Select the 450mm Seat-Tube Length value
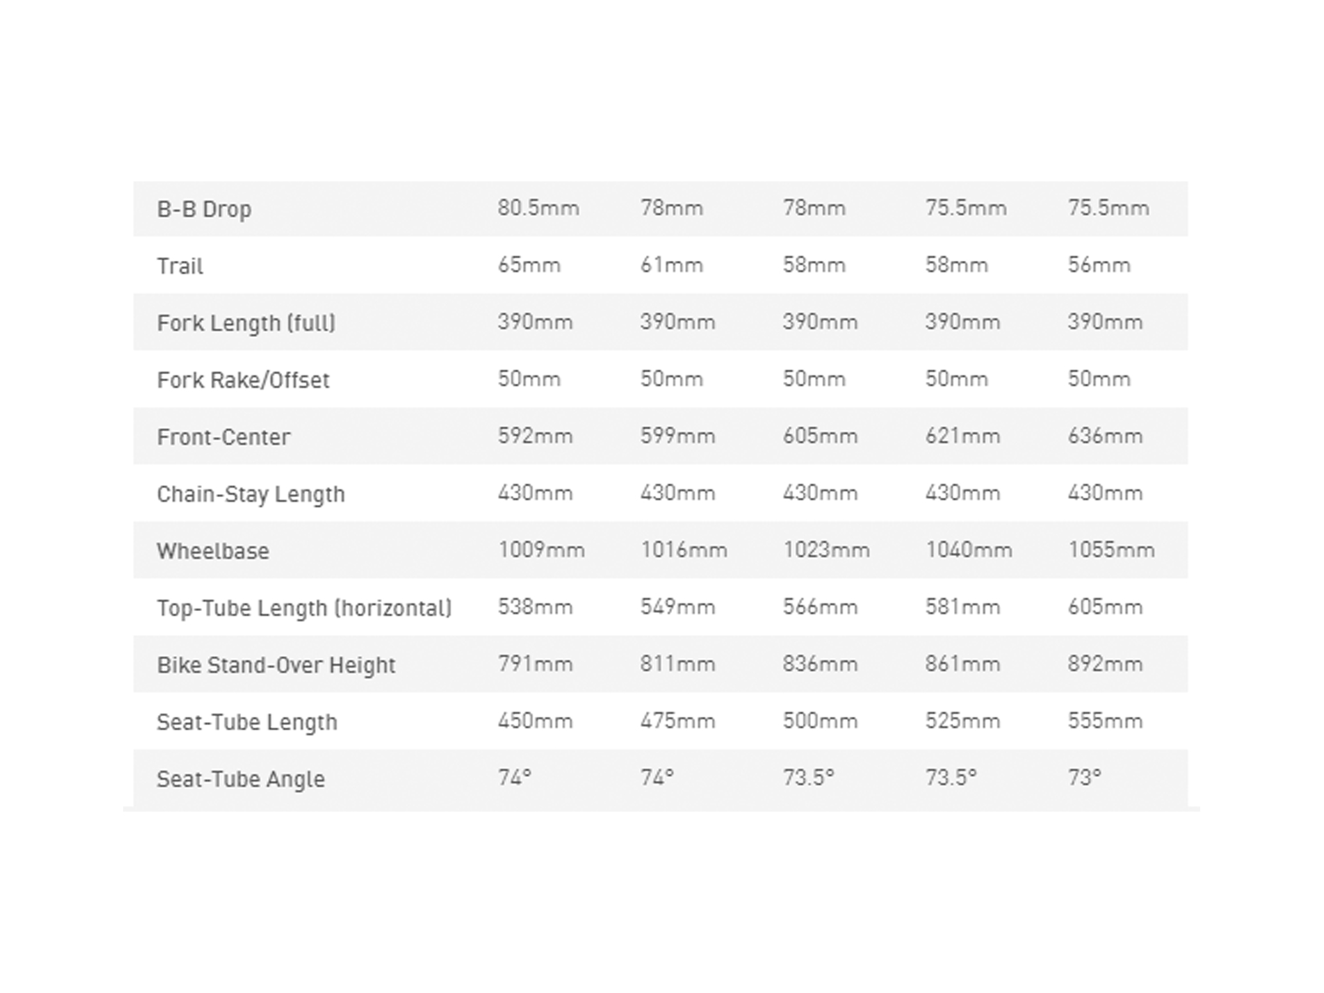 (x=535, y=720)
